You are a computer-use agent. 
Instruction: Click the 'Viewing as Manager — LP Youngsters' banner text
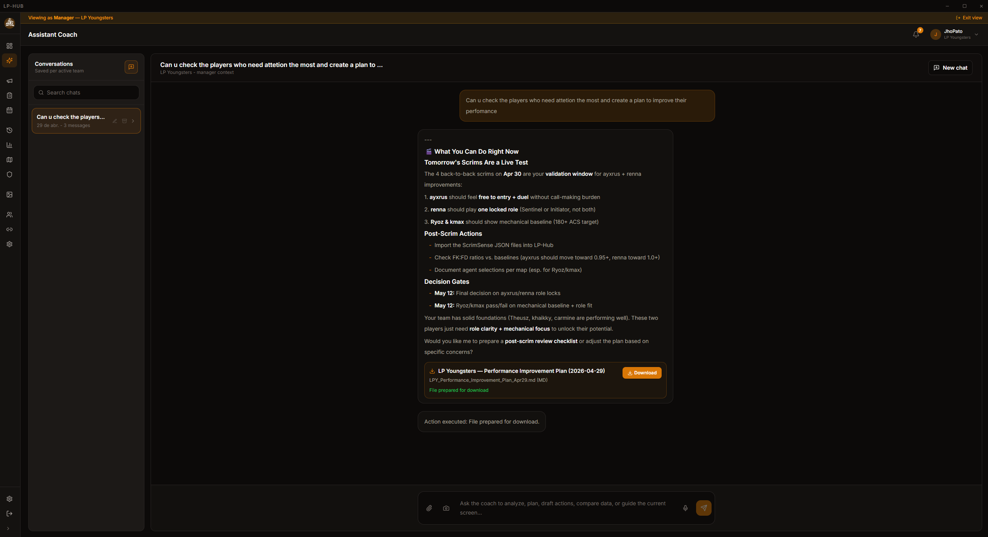pos(70,18)
